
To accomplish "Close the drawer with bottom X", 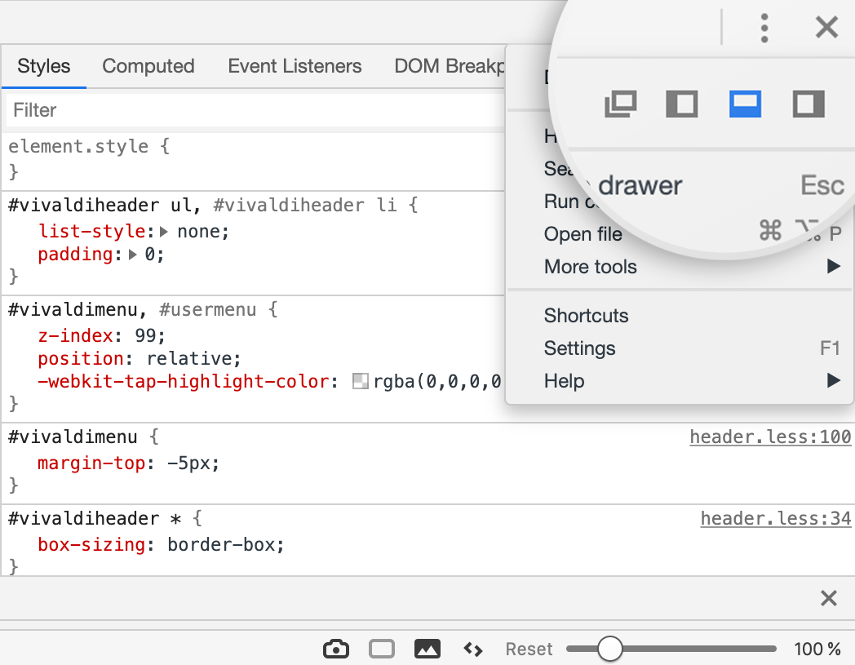I will pyautogui.click(x=828, y=598).
